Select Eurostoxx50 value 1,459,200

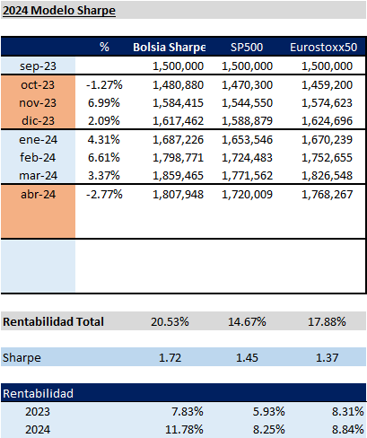pyautogui.click(x=328, y=85)
